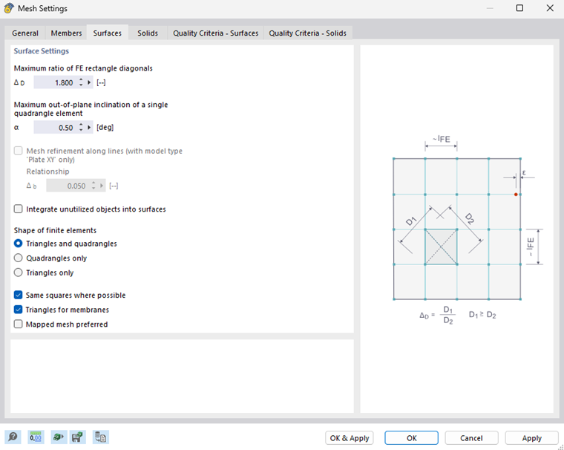Click the α spinner arrows
Screen dimensions: 564x450
[x=81, y=127]
